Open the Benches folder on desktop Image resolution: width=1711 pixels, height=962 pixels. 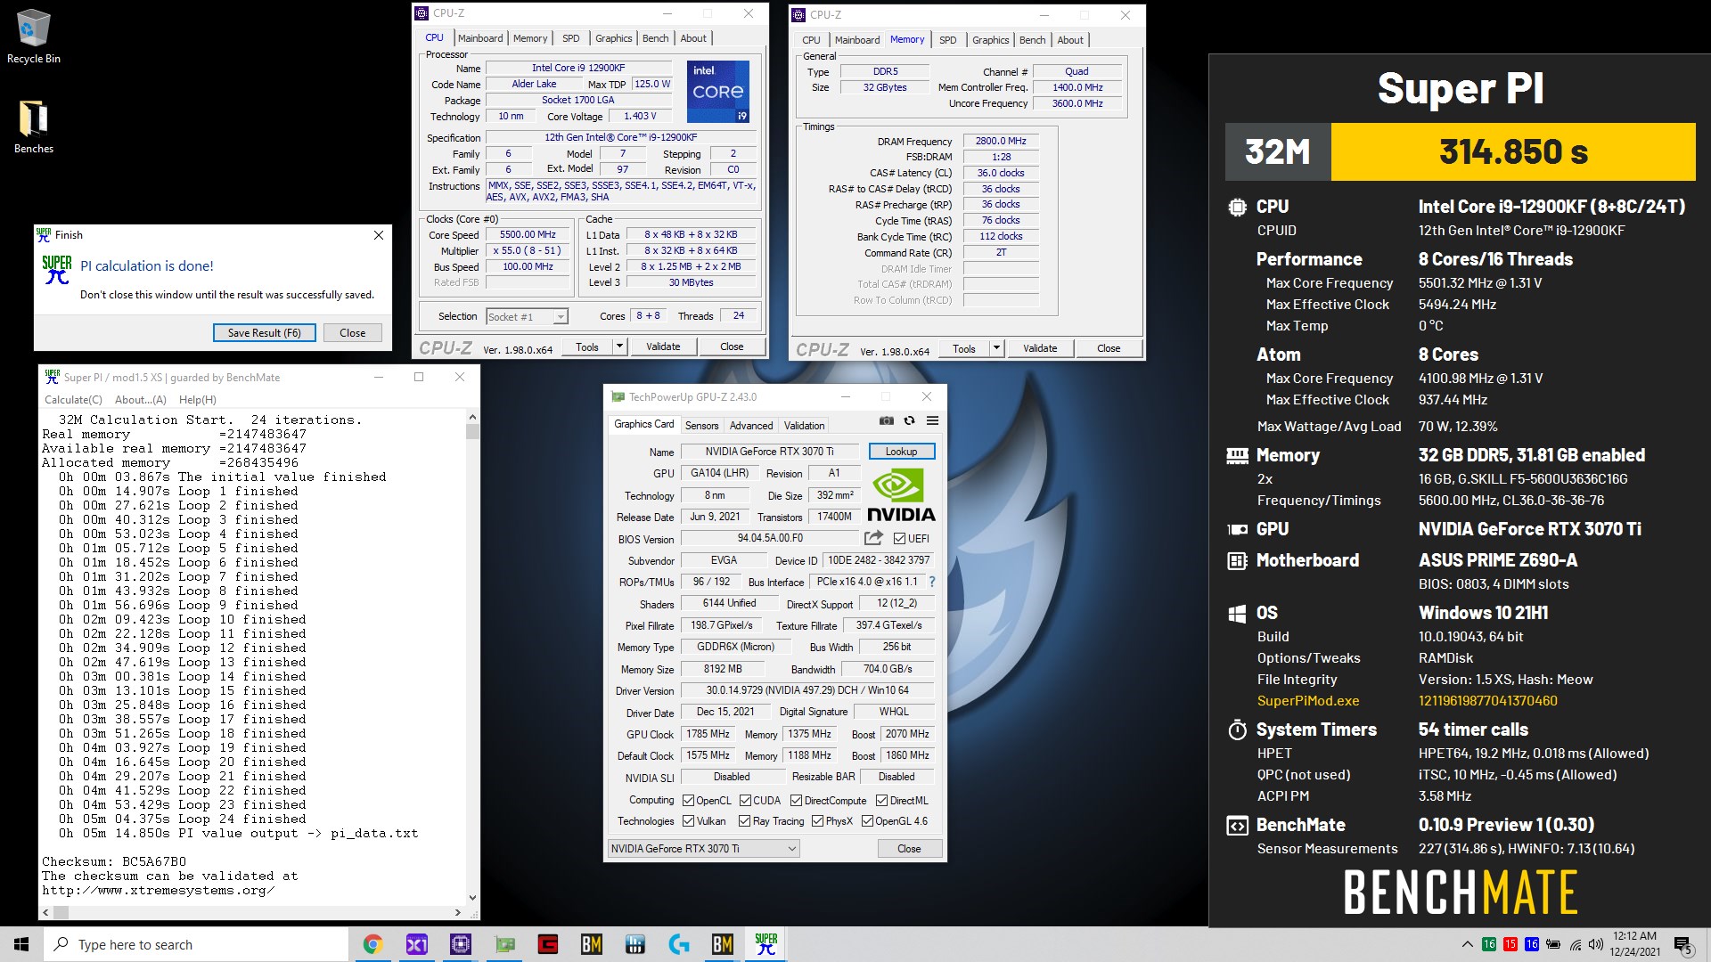pos(33,126)
